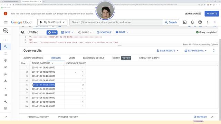Select cell 2014-01-04 16:58:00 UTC

(x=44, y=89)
